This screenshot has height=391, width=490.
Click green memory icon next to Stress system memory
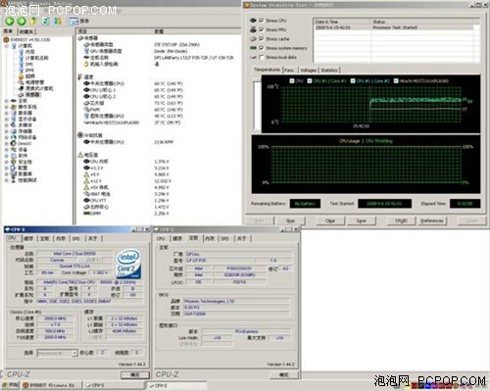tap(253, 48)
